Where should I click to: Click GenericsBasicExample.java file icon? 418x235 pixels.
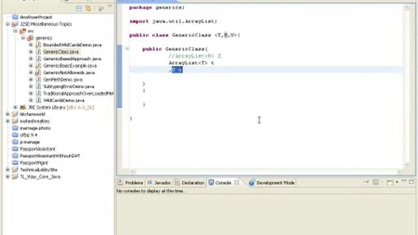[x=38, y=65]
